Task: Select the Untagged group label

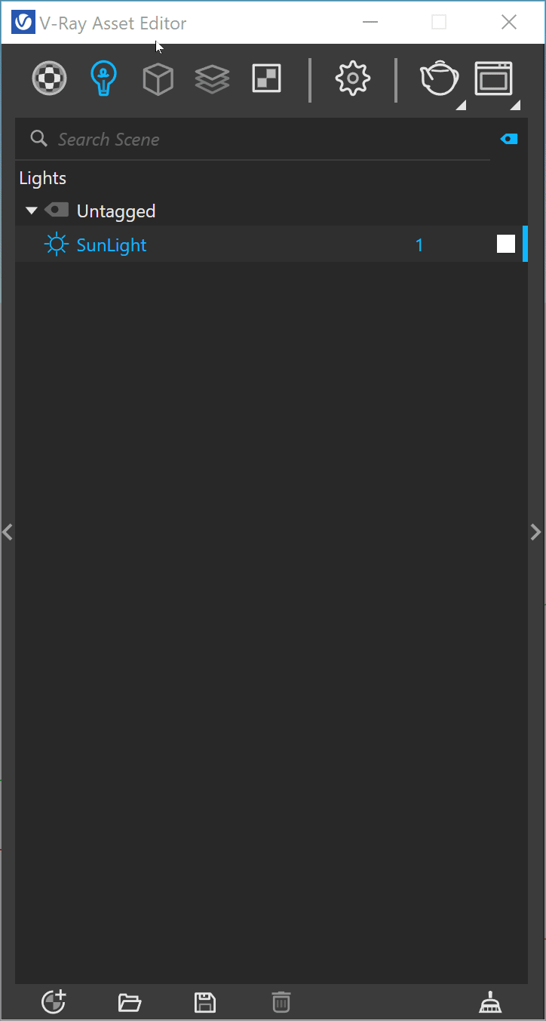Action: (x=116, y=211)
